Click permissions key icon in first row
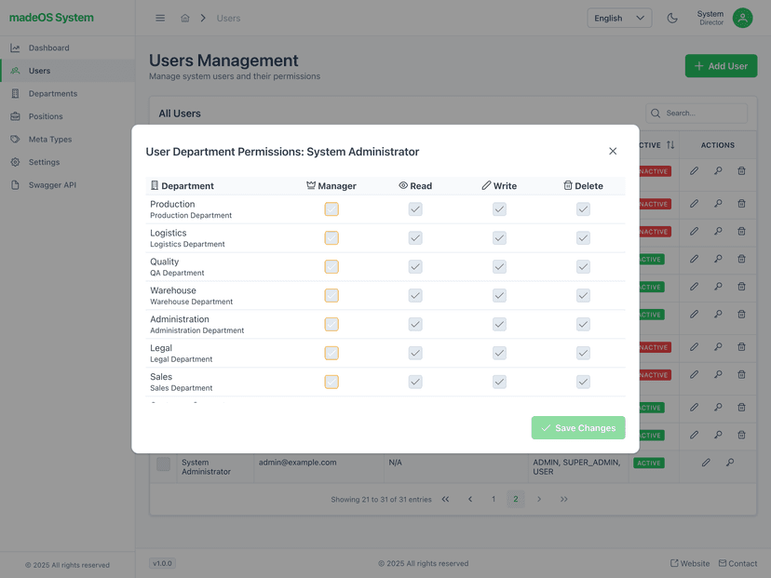771x578 pixels. pyautogui.click(x=718, y=171)
